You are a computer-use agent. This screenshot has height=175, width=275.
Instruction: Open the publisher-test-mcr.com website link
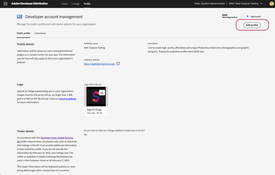point(99,64)
